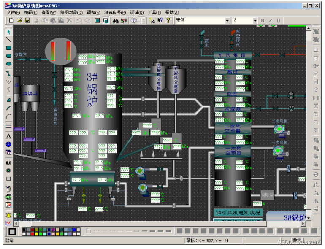This screenshot has width=325, height=249.
Task: Select the blue Clock object tool
Action: [8, 144]
